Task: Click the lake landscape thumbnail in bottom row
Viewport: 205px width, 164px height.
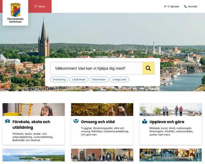Action: click(x=33, y=155)
